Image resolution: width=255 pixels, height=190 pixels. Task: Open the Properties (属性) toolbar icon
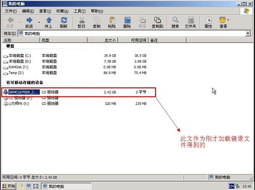click(x=208, y=22)
